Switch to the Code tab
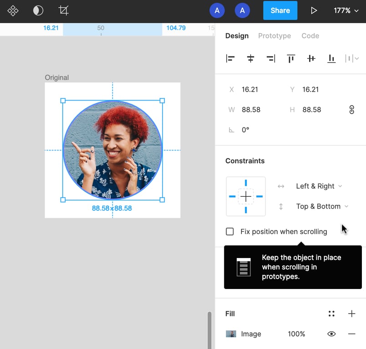 (310, 36)
